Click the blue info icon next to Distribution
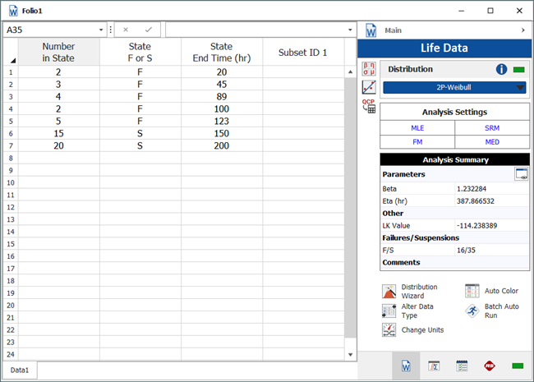 [501, 70]
